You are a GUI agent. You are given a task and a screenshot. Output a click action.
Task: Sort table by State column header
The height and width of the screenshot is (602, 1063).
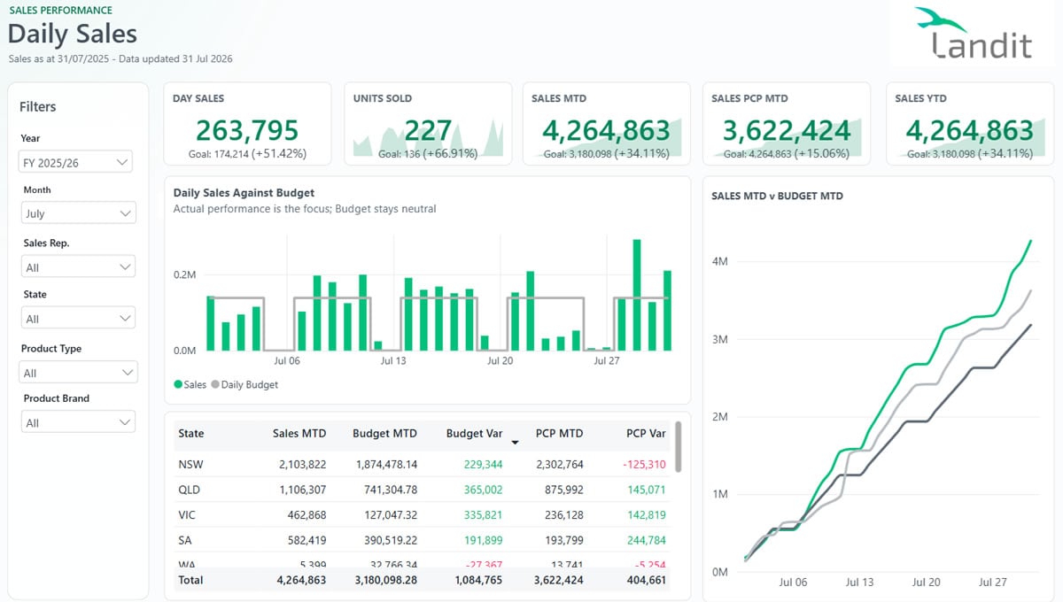190,434
